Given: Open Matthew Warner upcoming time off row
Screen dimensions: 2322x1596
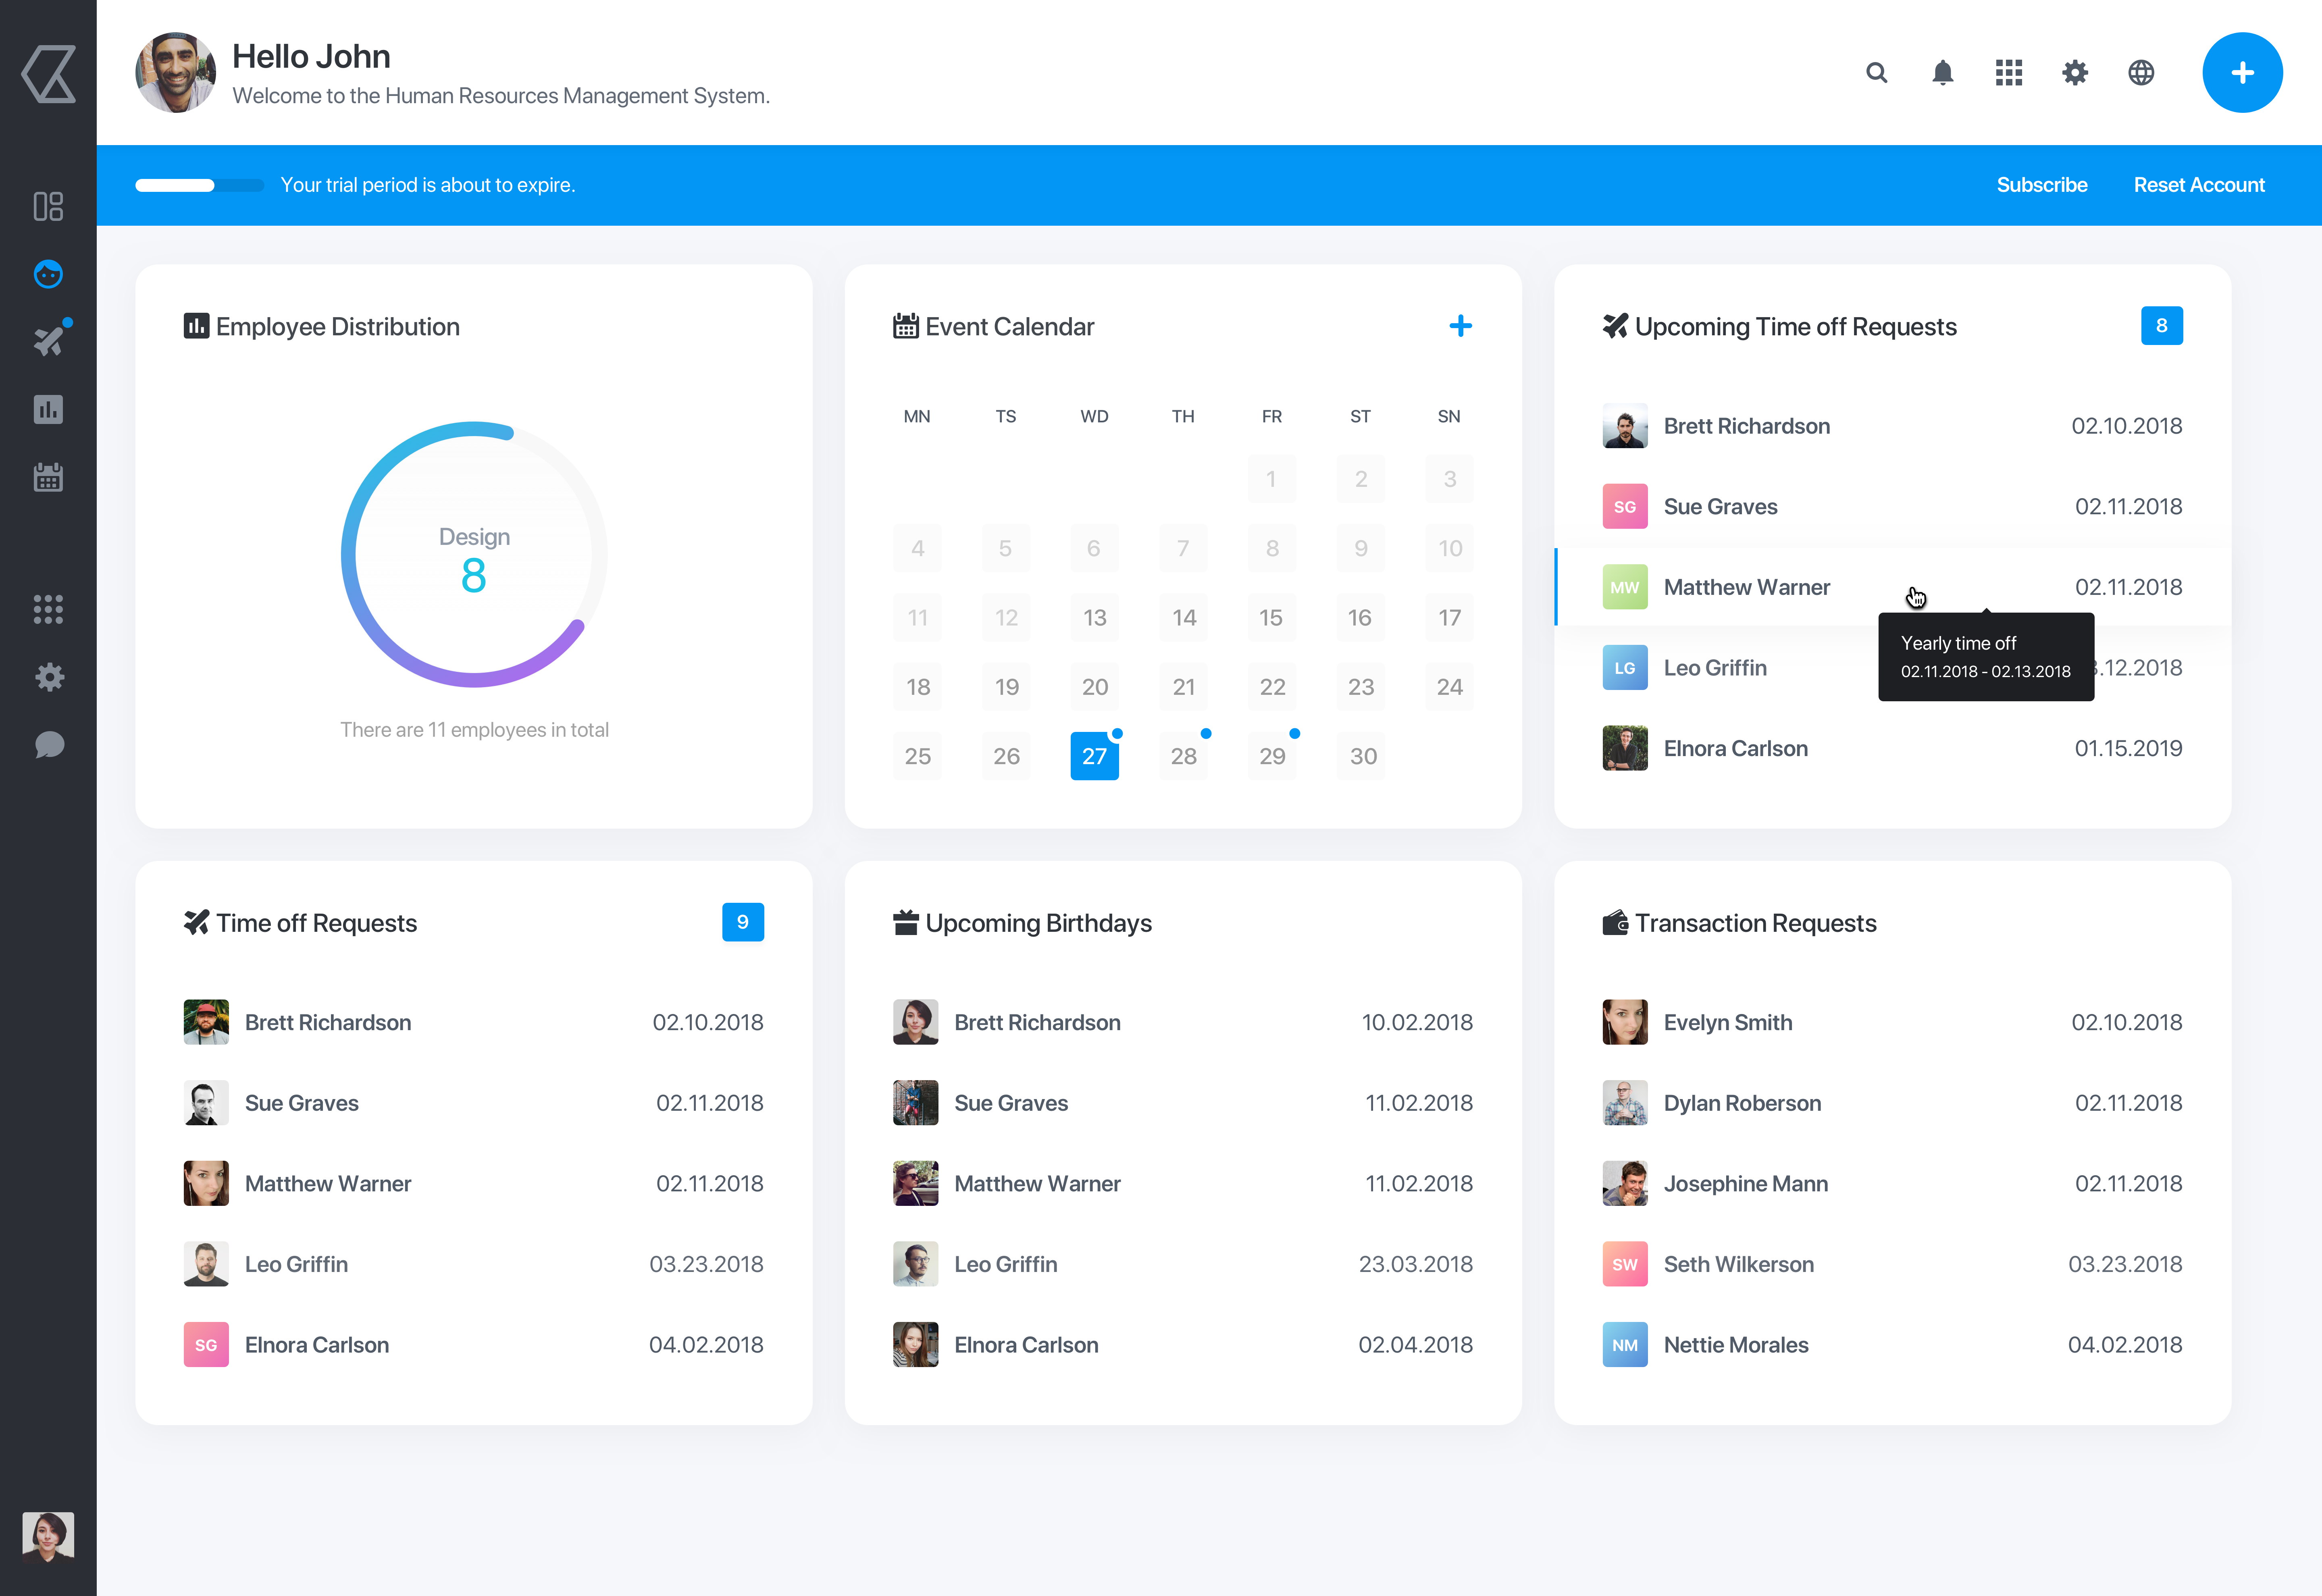Looking at the screenshot, I should click(x=1746, y=587).
